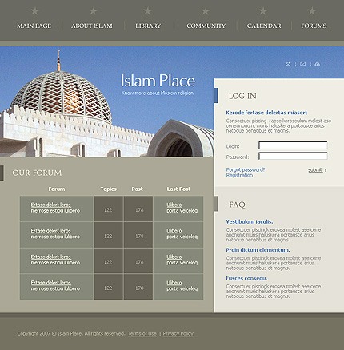Viewport: 344px width, 350px height.
Task: Click the submit button in Log In
Action: tap(317, 170)
